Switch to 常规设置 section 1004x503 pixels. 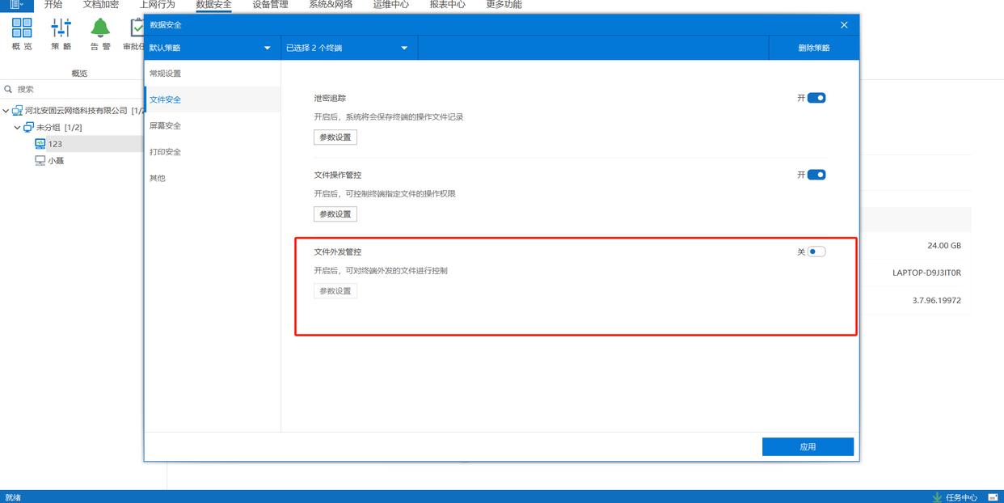(213, 74)
